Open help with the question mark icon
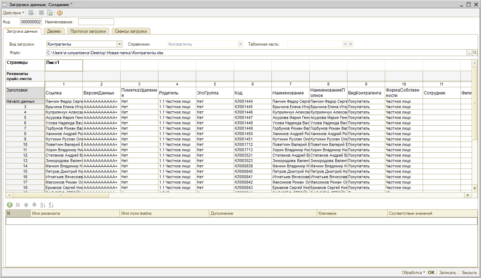481x278 pixels. point(60,13)
